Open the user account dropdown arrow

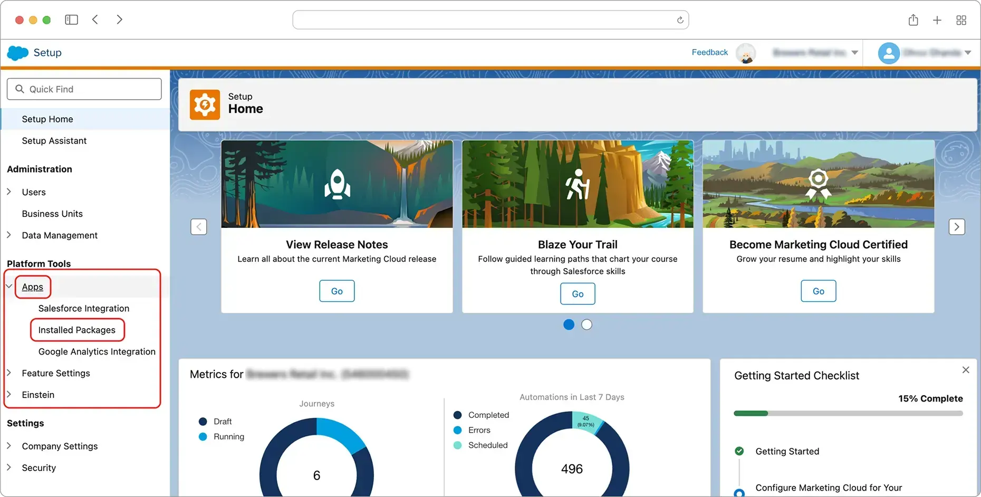tap(968, 53)
